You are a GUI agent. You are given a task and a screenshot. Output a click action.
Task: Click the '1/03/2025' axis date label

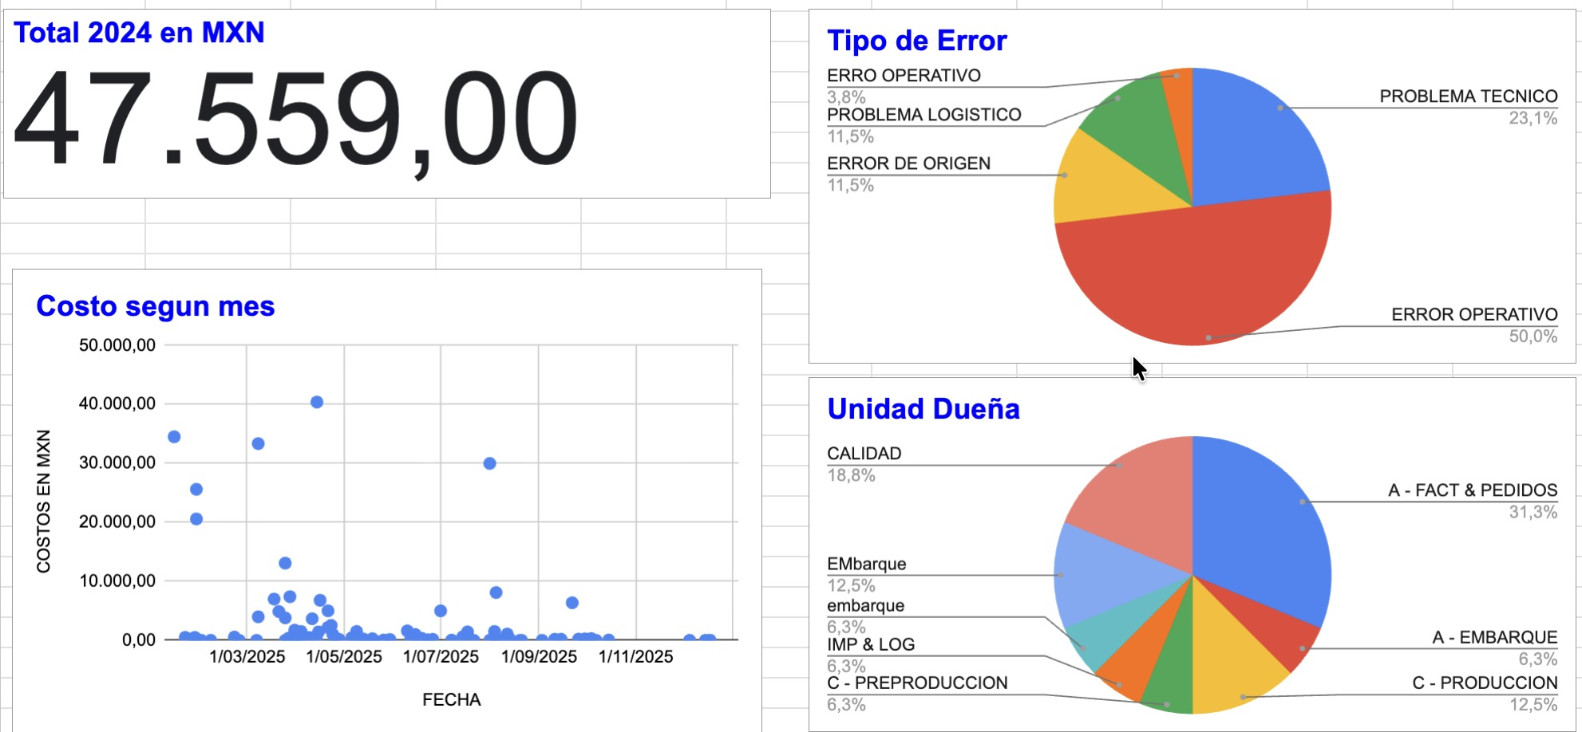[x=247, y=657]
